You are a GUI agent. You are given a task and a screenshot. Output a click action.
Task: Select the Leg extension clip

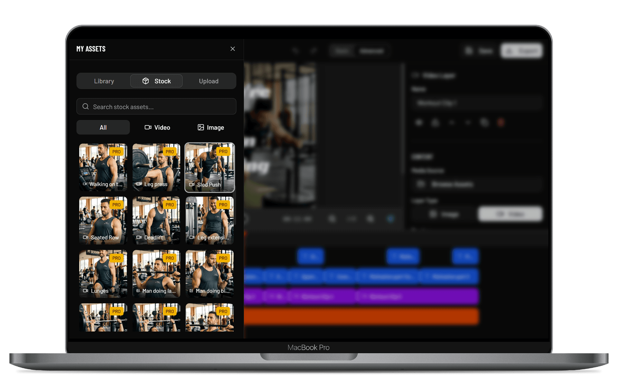[210, 221]
